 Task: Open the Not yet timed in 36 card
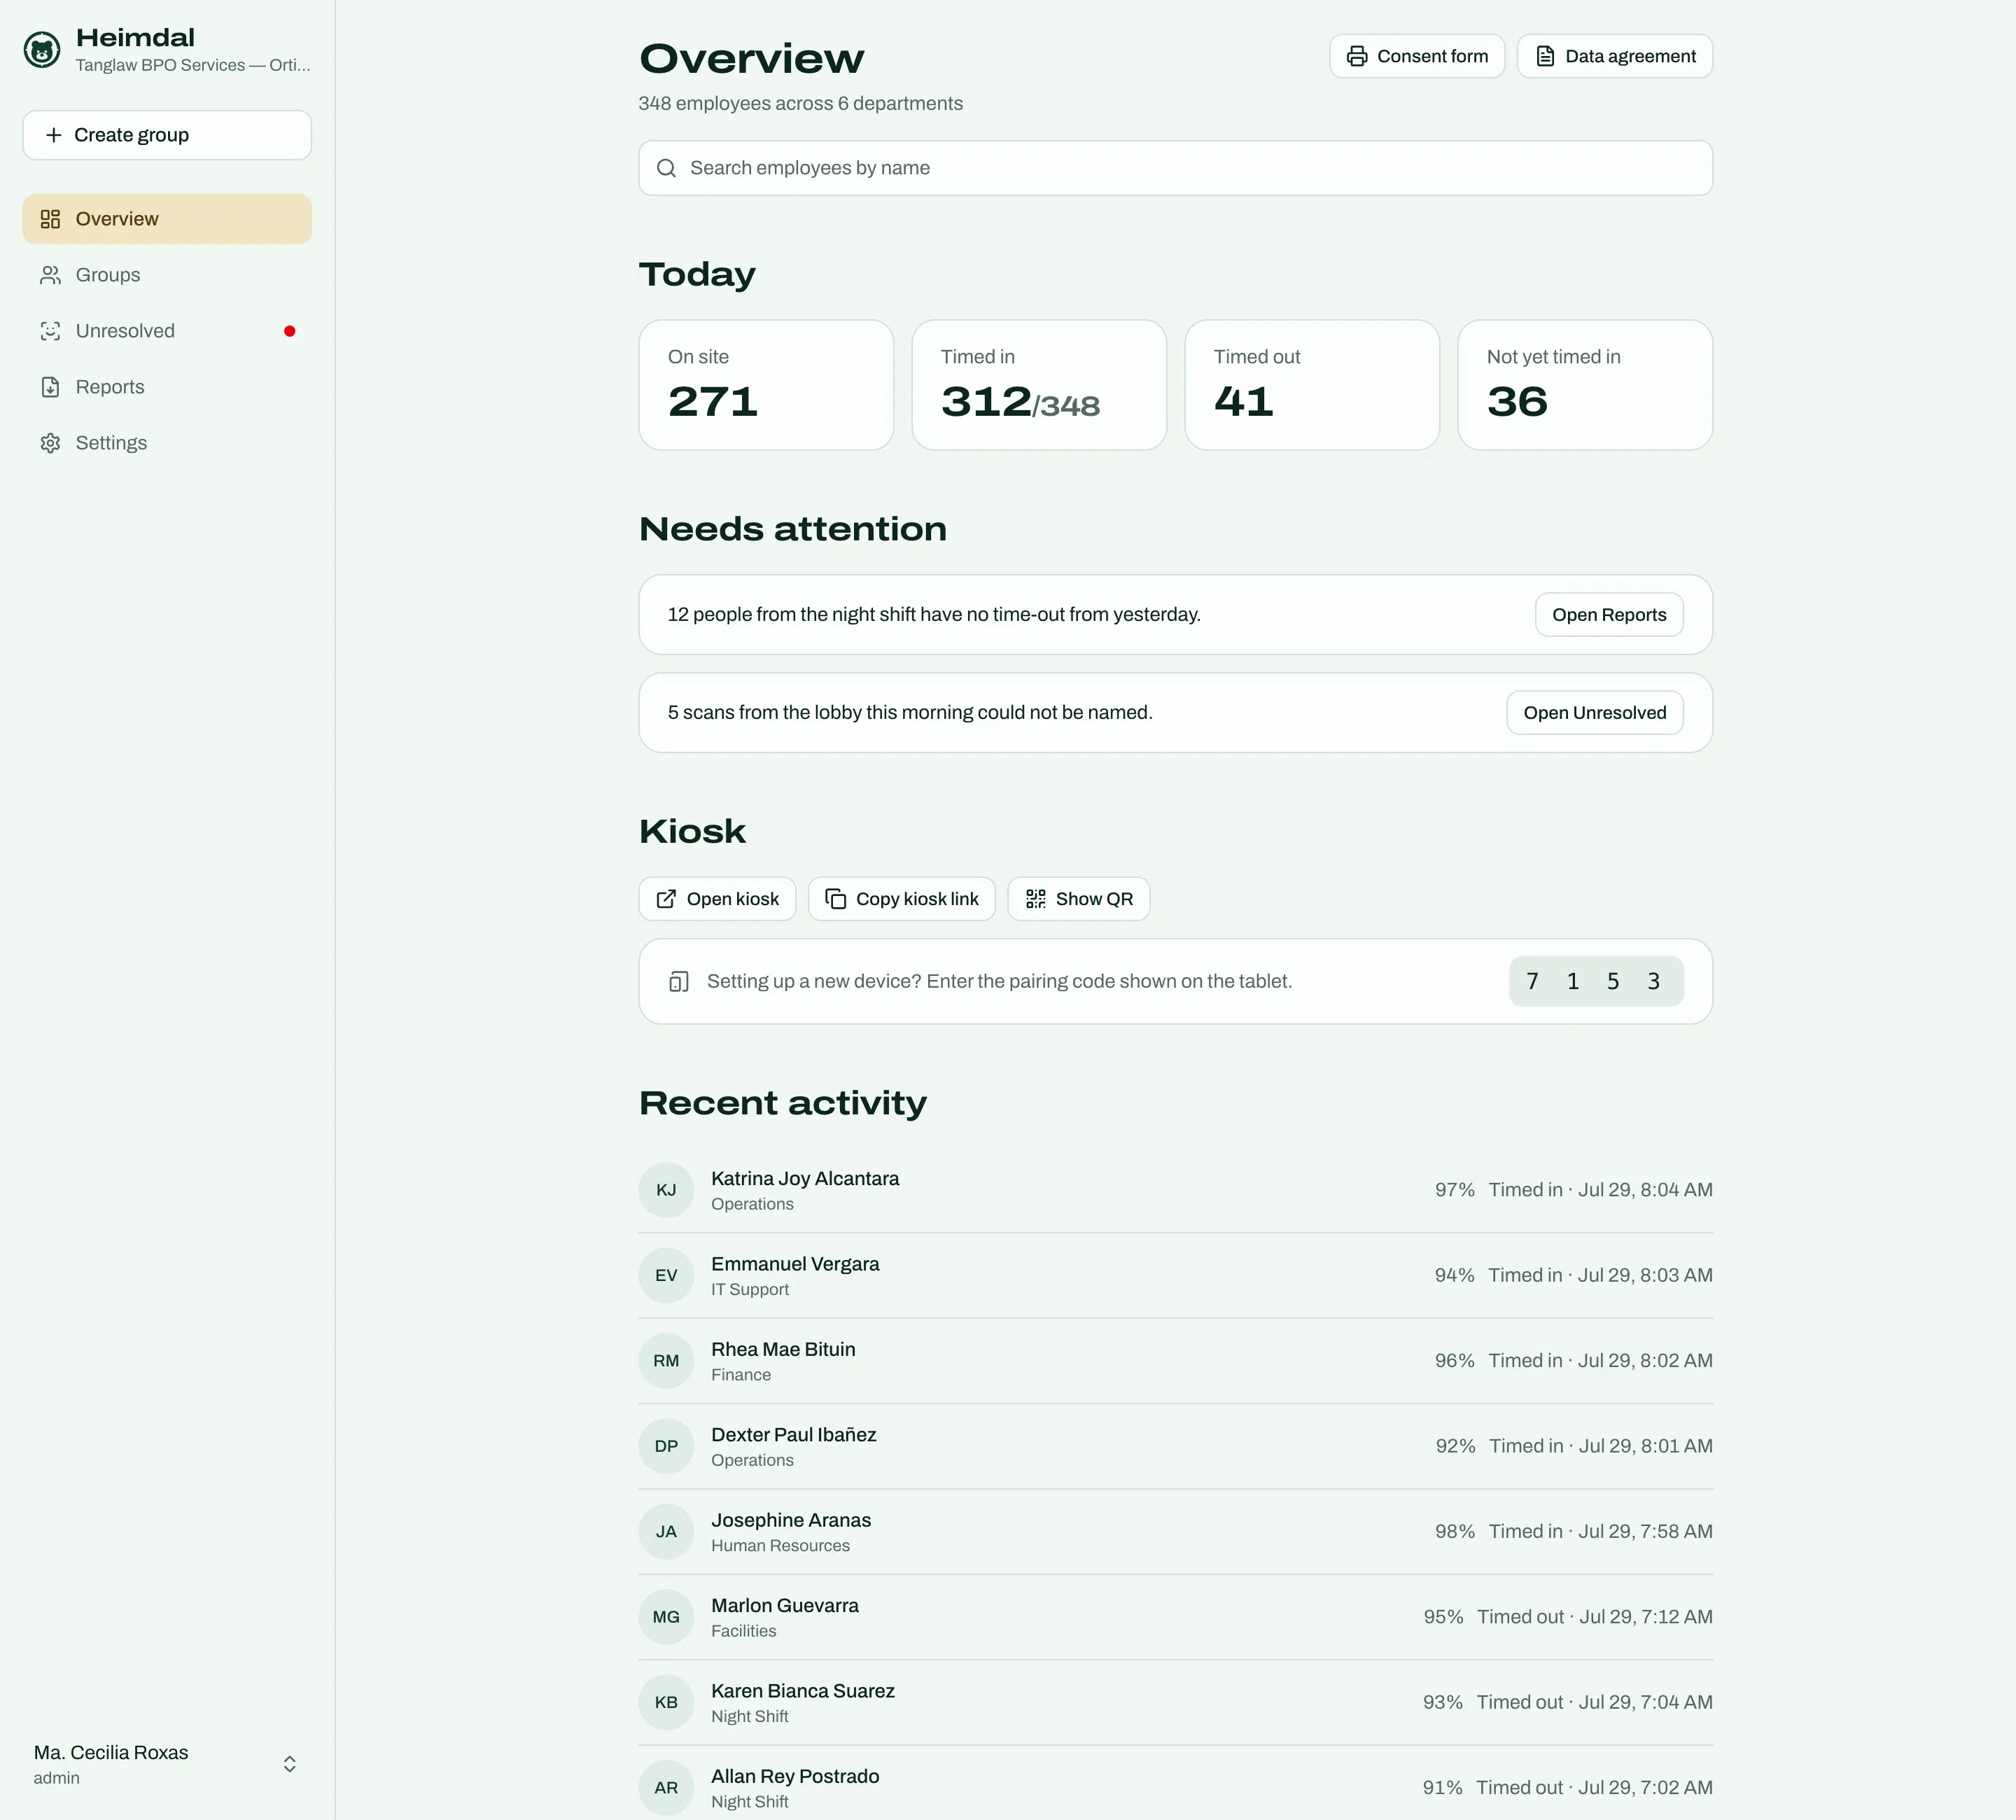1585,385
